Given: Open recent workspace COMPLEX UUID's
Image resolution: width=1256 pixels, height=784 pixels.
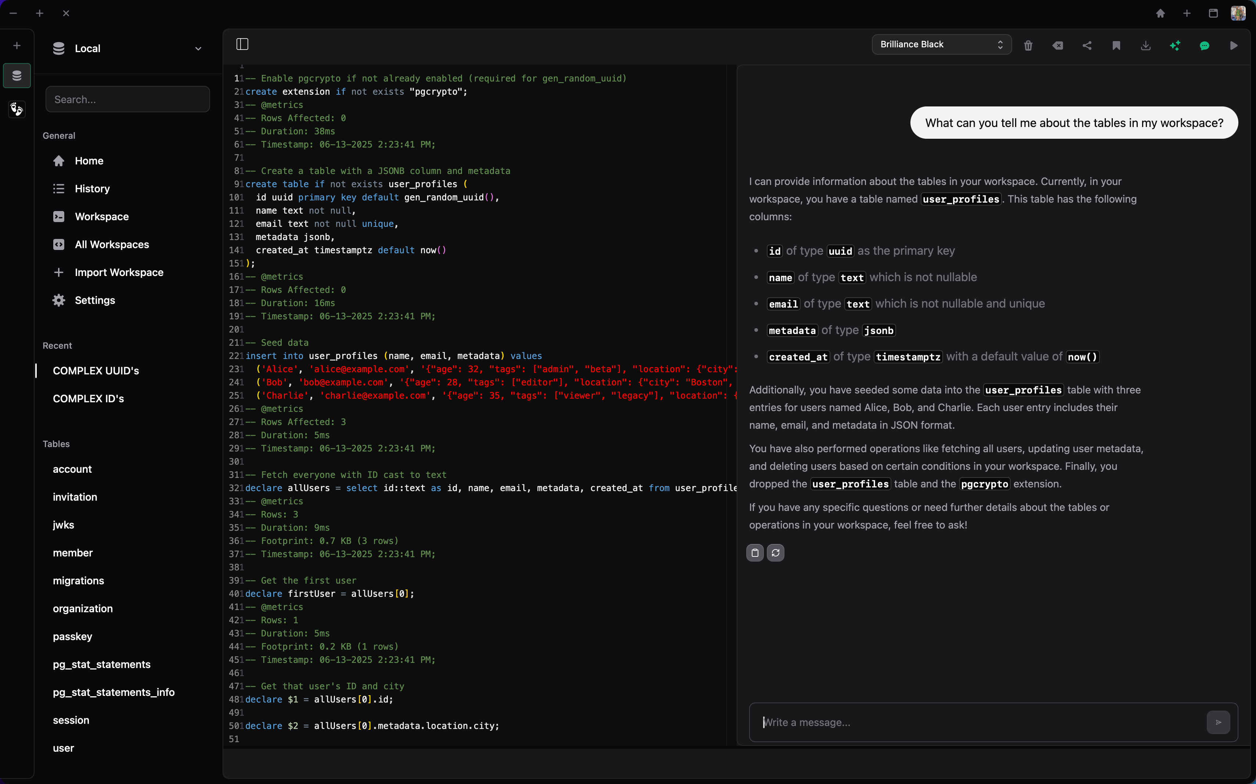Looking at the screenshot, I should click(96, 371).
